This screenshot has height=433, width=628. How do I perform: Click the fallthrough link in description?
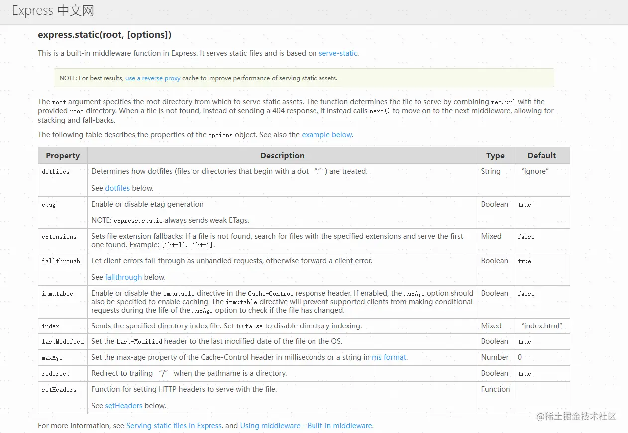pos(123,277)
